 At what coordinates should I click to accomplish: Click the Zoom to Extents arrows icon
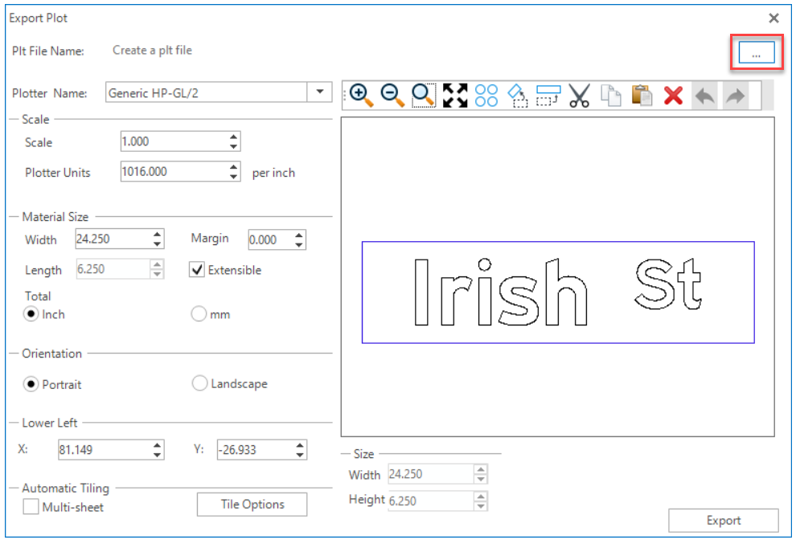coord(454,95)
